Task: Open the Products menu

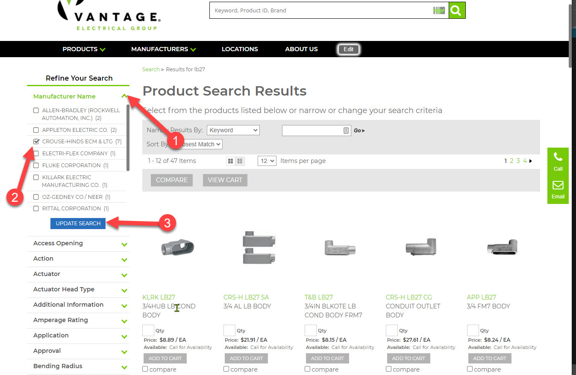Action: (84, 49)
